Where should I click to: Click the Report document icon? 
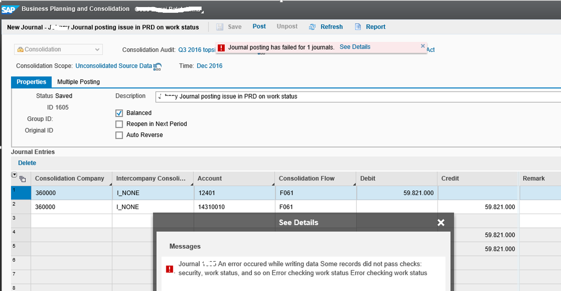coord(358,27)
